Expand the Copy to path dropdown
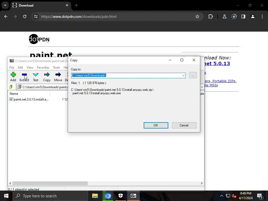 [183, 75]
